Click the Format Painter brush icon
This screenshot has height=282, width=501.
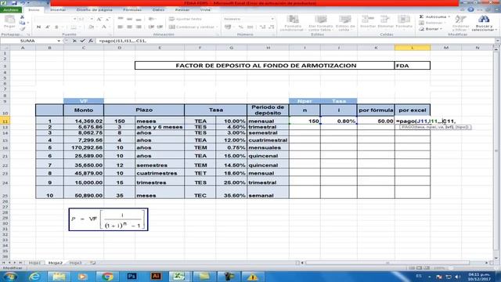point(22,28)
